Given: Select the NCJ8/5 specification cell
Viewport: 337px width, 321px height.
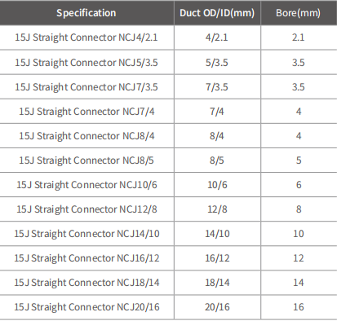Looking at the screenshot, I should point(86,160).
